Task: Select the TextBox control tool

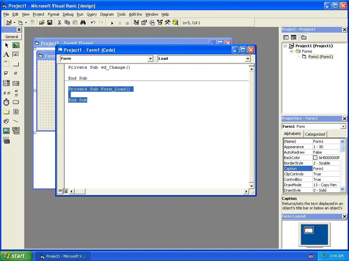Action: pyautogui.click(x=16, y=55)
